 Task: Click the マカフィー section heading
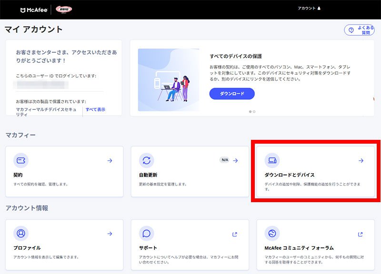click(x=20, y=135)
